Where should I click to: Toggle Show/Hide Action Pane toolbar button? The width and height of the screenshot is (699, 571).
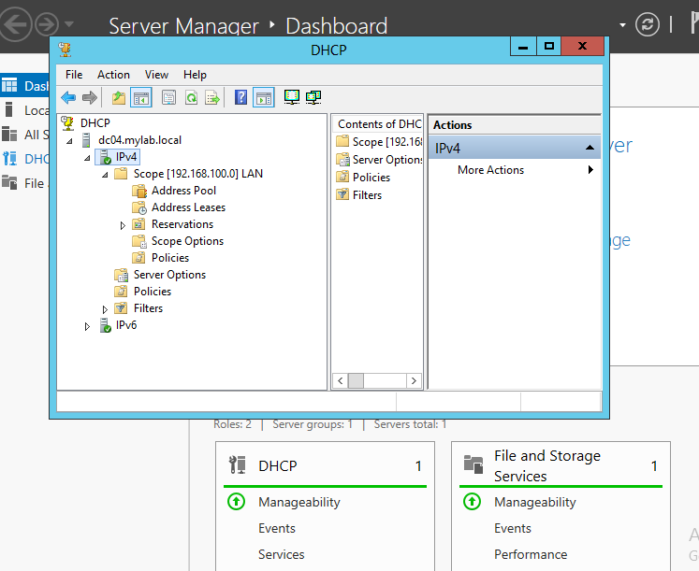[264, 97]
